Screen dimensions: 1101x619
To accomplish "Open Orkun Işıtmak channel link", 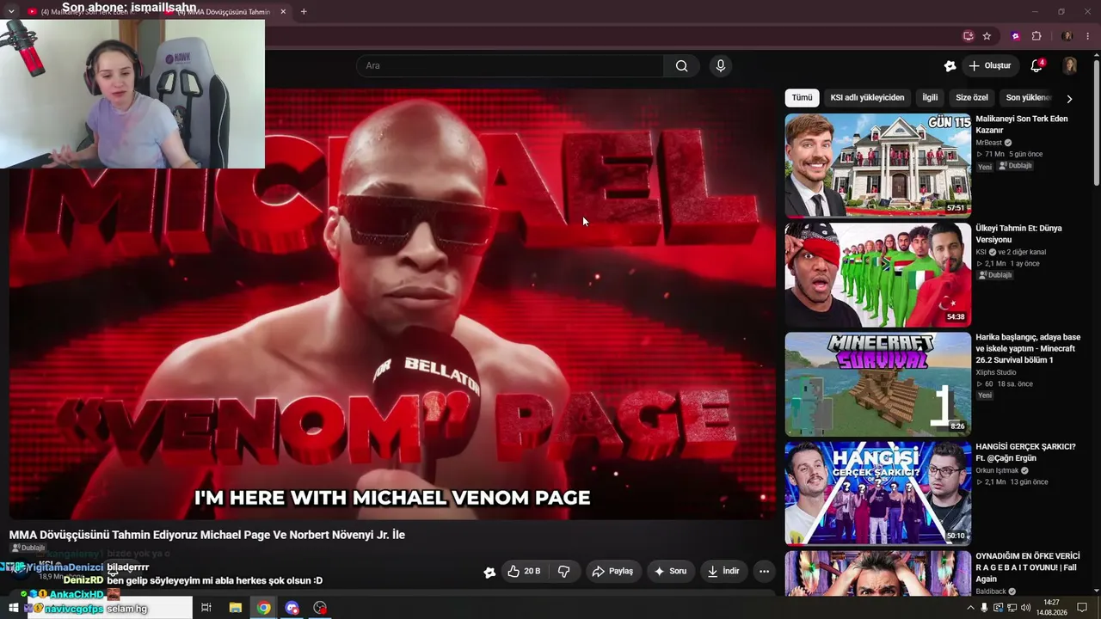I will tap(997, 470).
